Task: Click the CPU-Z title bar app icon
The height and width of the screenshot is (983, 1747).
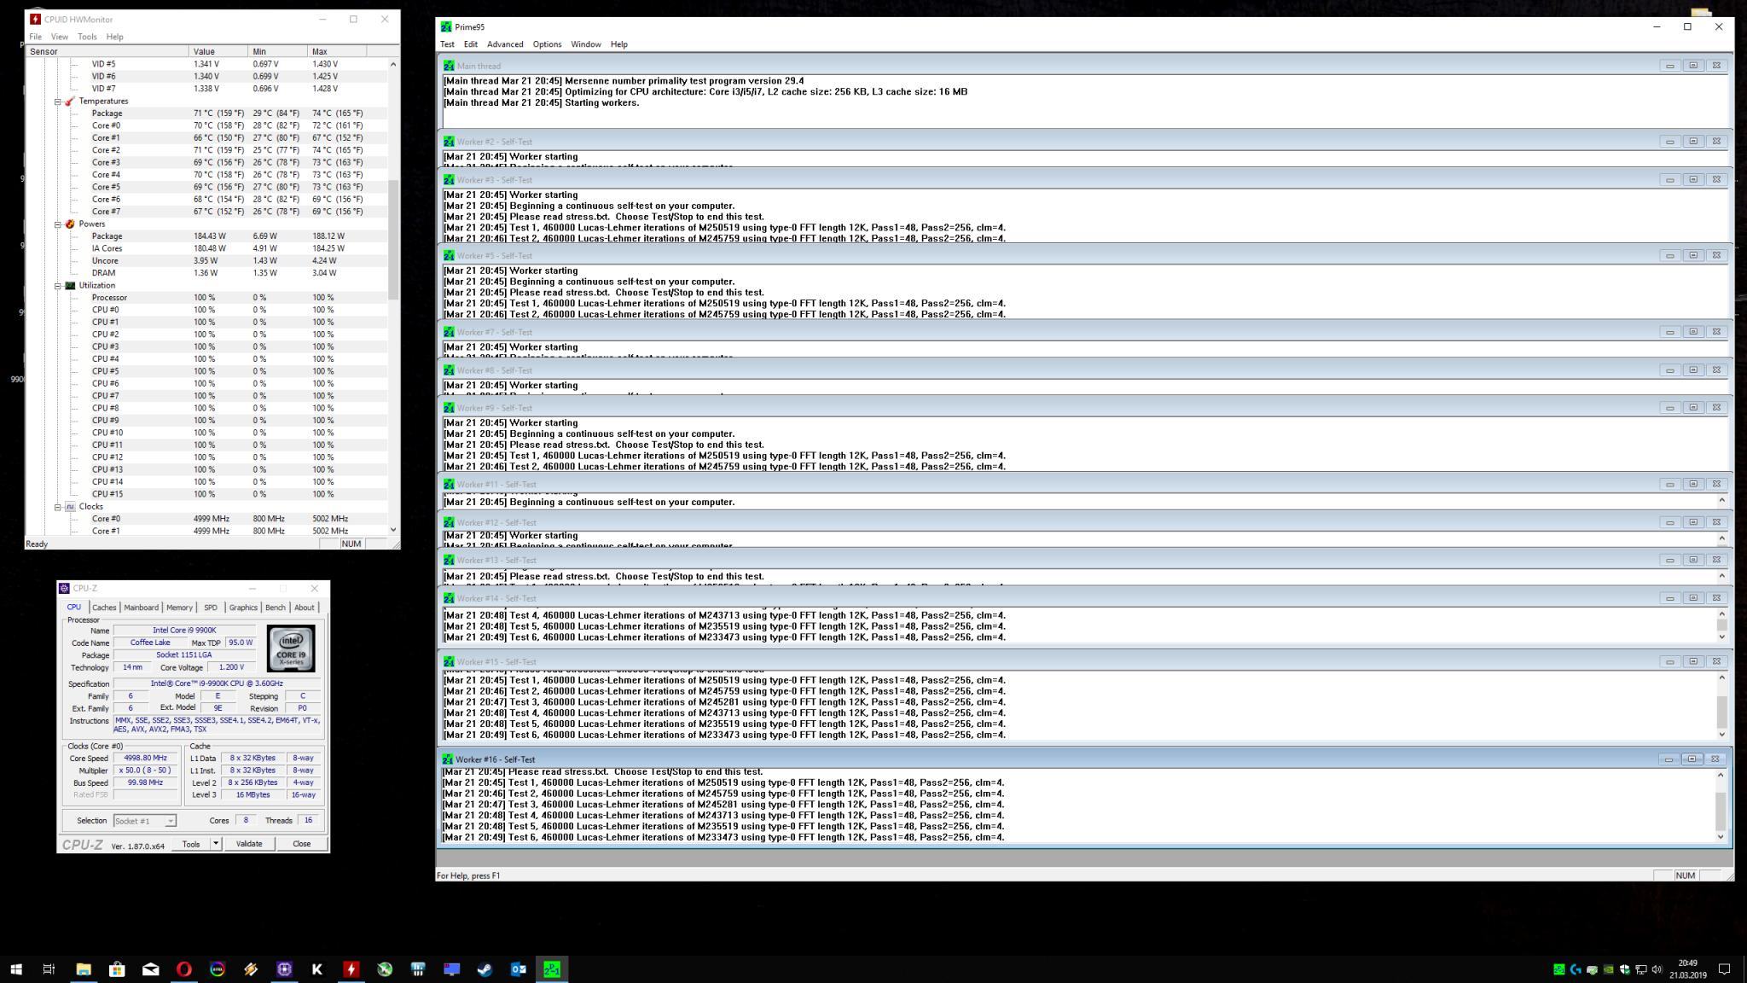Action: click(64, 588)
